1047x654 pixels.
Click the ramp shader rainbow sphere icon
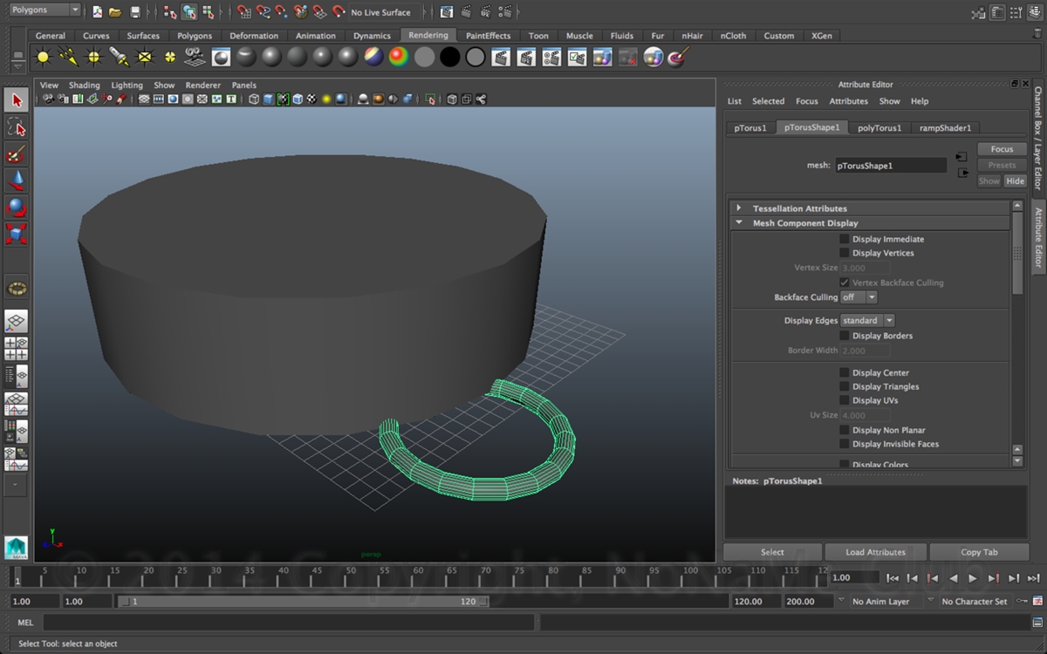399,58
